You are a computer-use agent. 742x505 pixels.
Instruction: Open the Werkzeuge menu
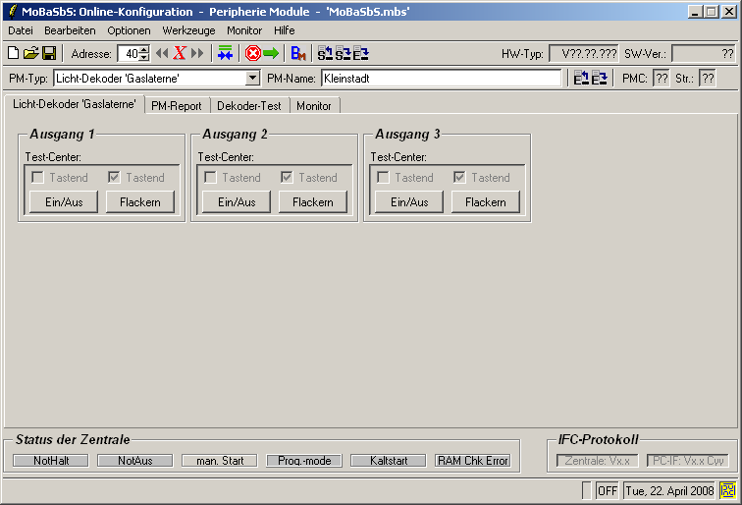[x=188, y=30]
